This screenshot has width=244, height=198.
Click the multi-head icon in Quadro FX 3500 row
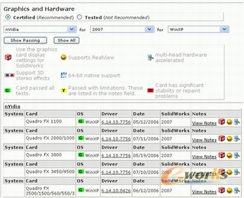coord(237,190)
